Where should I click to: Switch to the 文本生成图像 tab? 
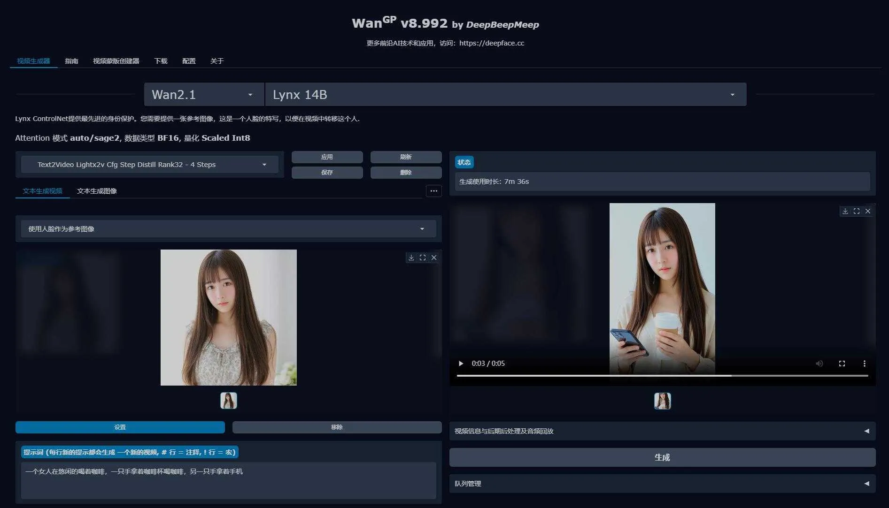[x=97, y=191]
